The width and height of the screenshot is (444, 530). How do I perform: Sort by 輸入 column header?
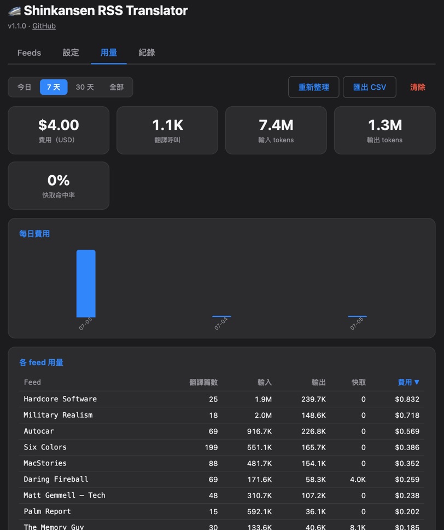tap(265, 382)
